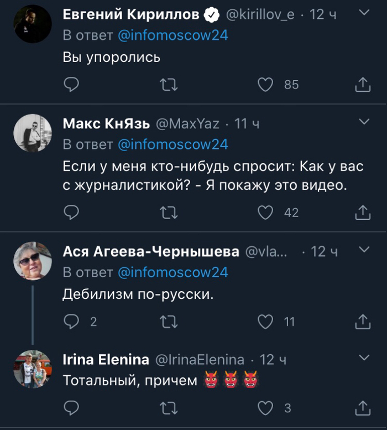This screenshot has width=387, height=430.
Task: Open @infomoscow24 link in Евгений Кириллов's reply
Action: tap(172, 35)
